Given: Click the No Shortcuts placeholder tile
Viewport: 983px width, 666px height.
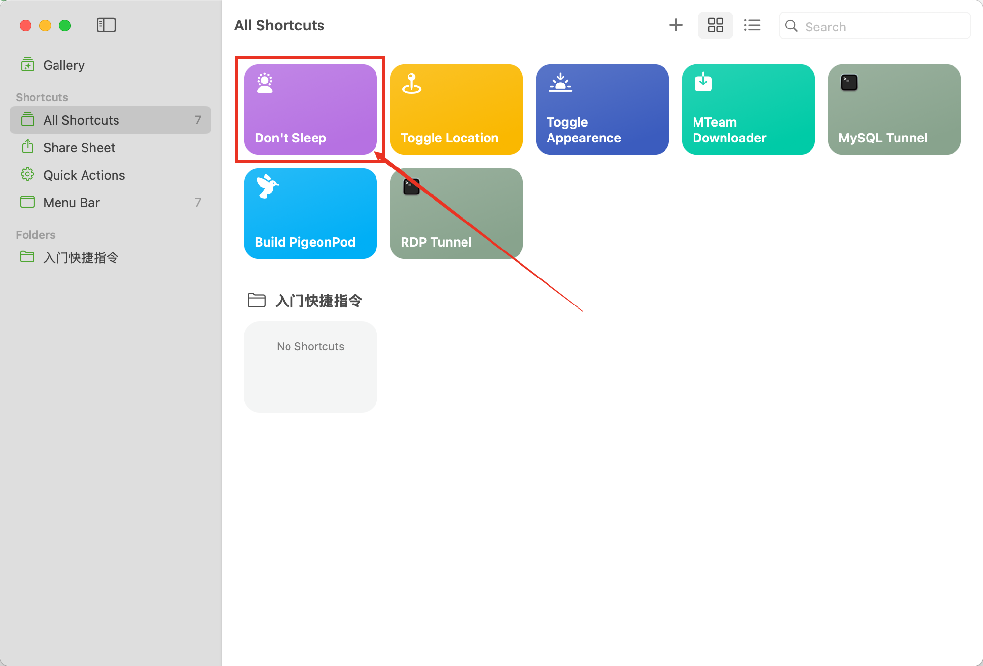Looking at the screenshot, I should tap(310, 366).
